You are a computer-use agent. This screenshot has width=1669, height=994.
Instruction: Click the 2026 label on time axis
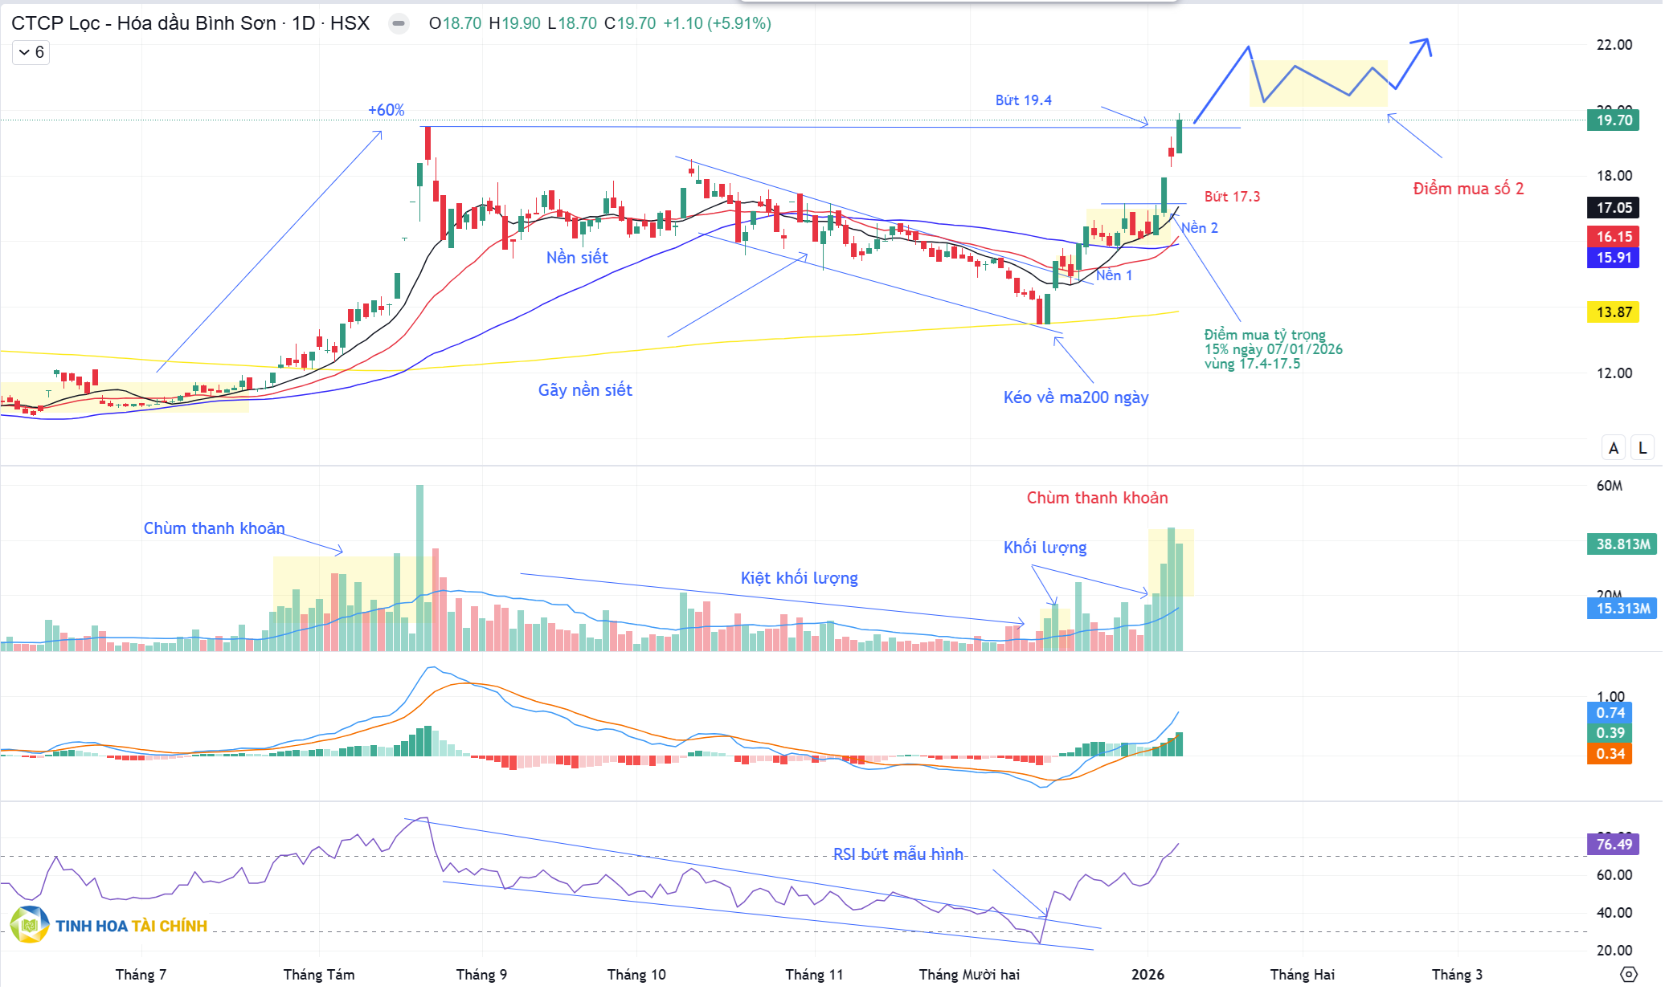click(x=1147, y=974)
